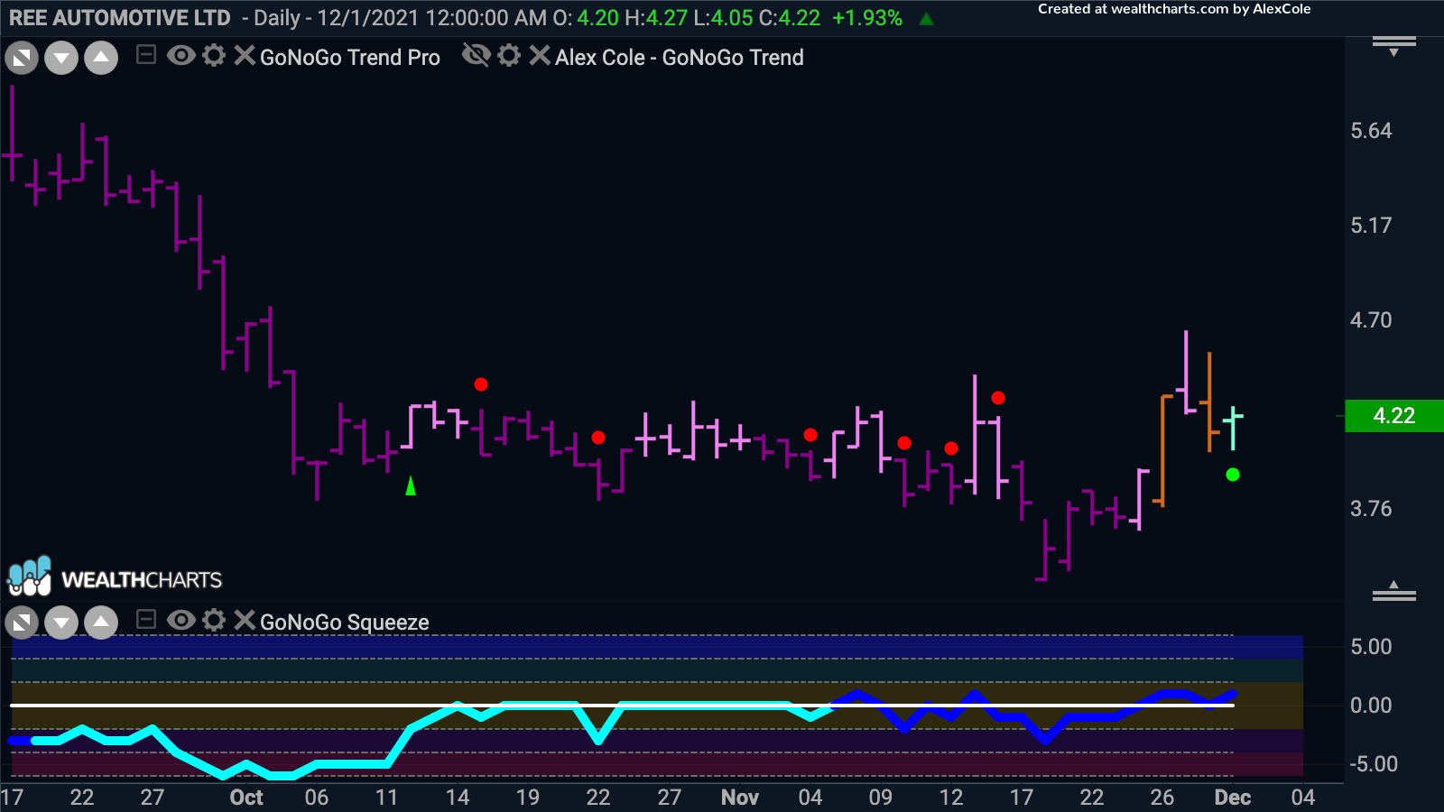Click the down arrow circle in Squeeze pane

point(61,623)
